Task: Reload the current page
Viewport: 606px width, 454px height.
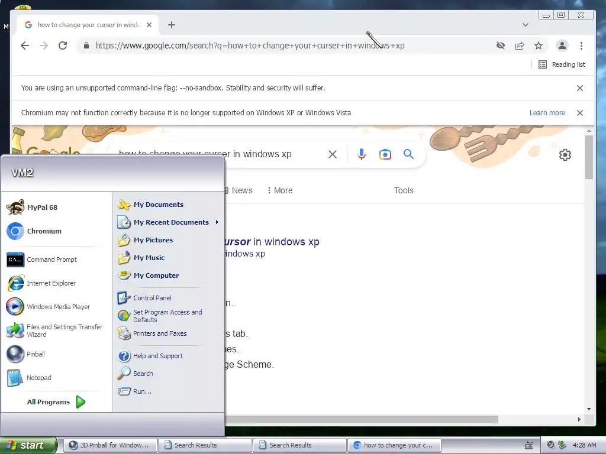Action: point(63,46)
